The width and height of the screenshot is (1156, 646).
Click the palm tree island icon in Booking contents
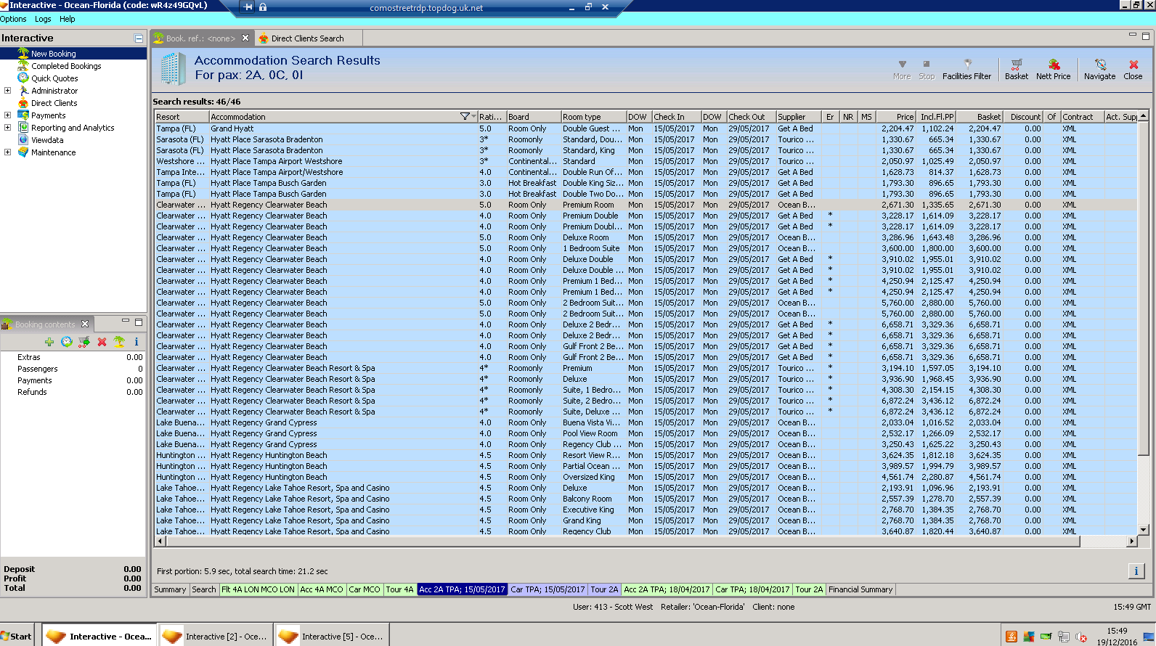tap(119, 342)
